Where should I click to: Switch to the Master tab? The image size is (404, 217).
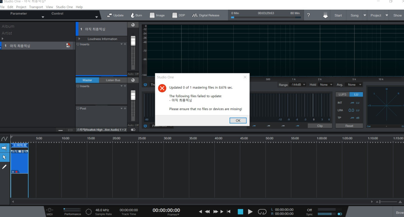tap(87, 80)
